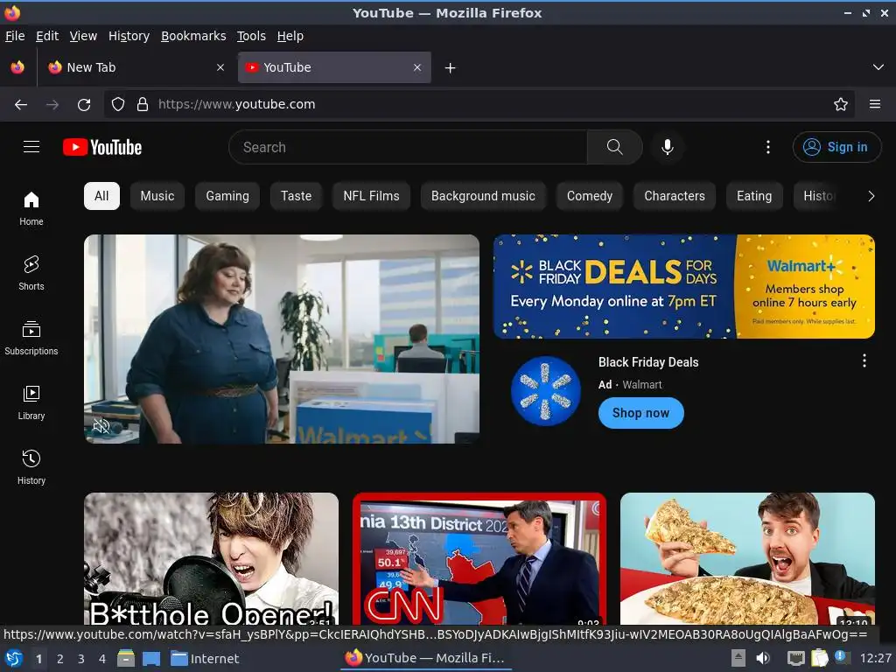Click the Internet folder taskbar item
The image size is (896, 672).
click(205, 658)
